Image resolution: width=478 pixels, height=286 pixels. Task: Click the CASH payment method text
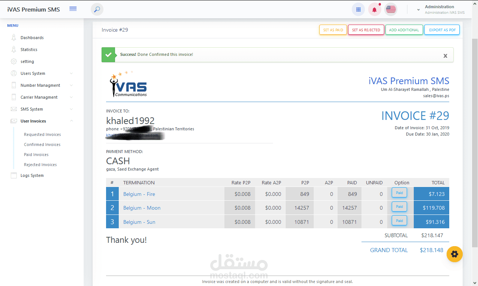pos(118,161)
